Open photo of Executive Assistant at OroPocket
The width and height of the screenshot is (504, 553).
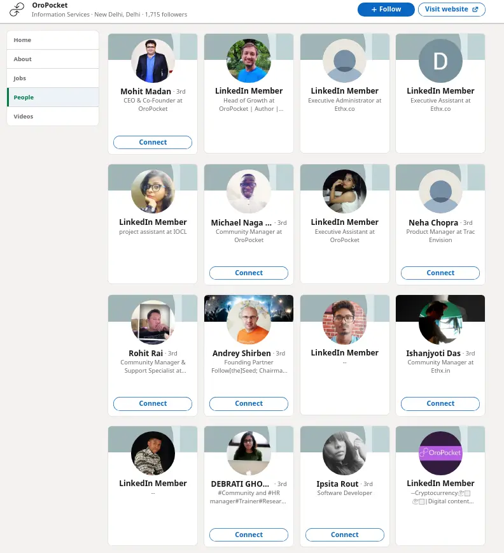[x=344, y=191]
